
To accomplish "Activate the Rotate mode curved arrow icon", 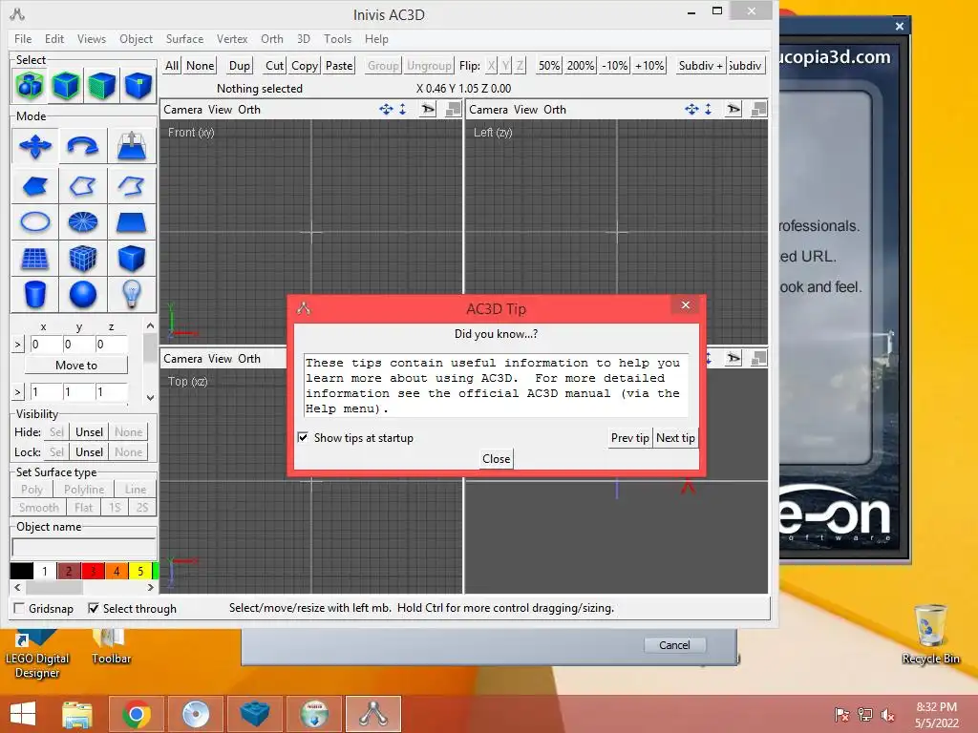I will point(83,146).
